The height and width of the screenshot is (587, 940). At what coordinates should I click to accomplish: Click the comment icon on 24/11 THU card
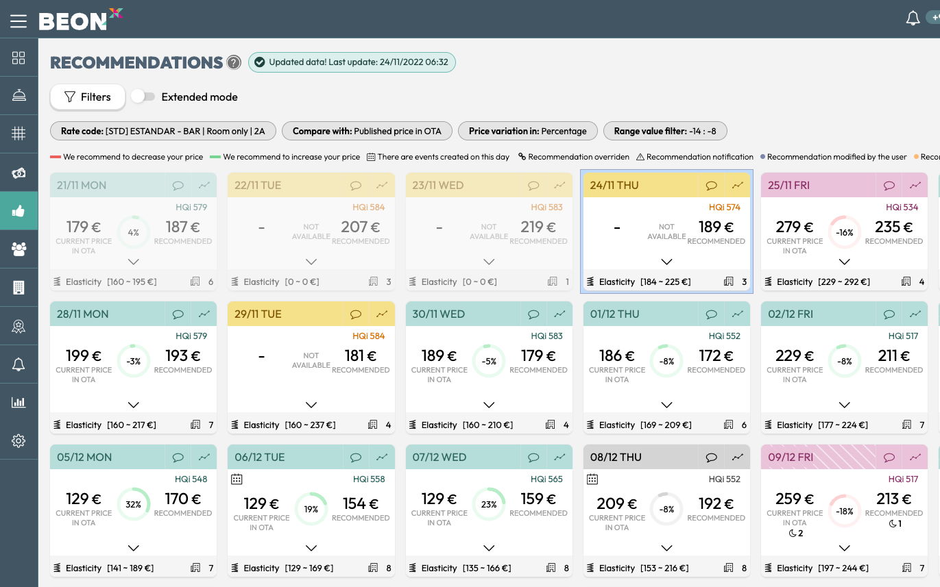point(711,186)
